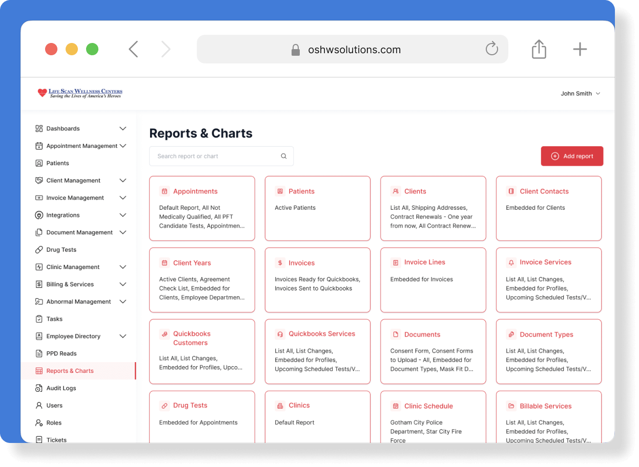This screenshot has width=639, height=467.
Task: Click 'Active Patients' text on Patients card
Action: click(295, 208)
